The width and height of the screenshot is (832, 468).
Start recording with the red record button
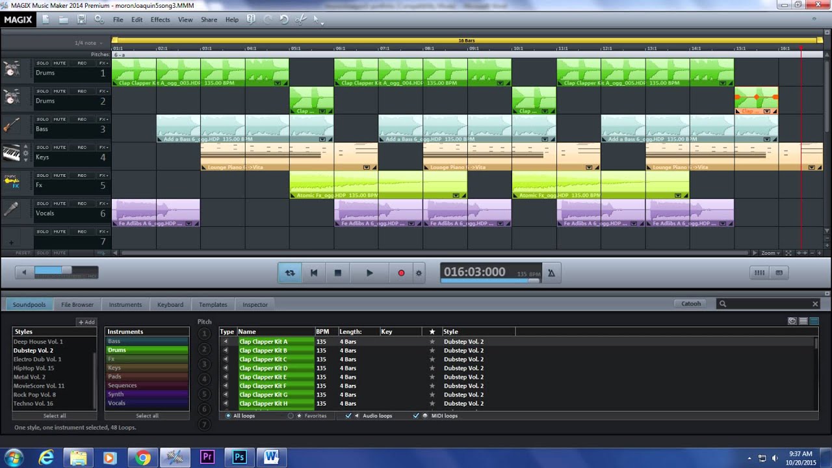401,273
